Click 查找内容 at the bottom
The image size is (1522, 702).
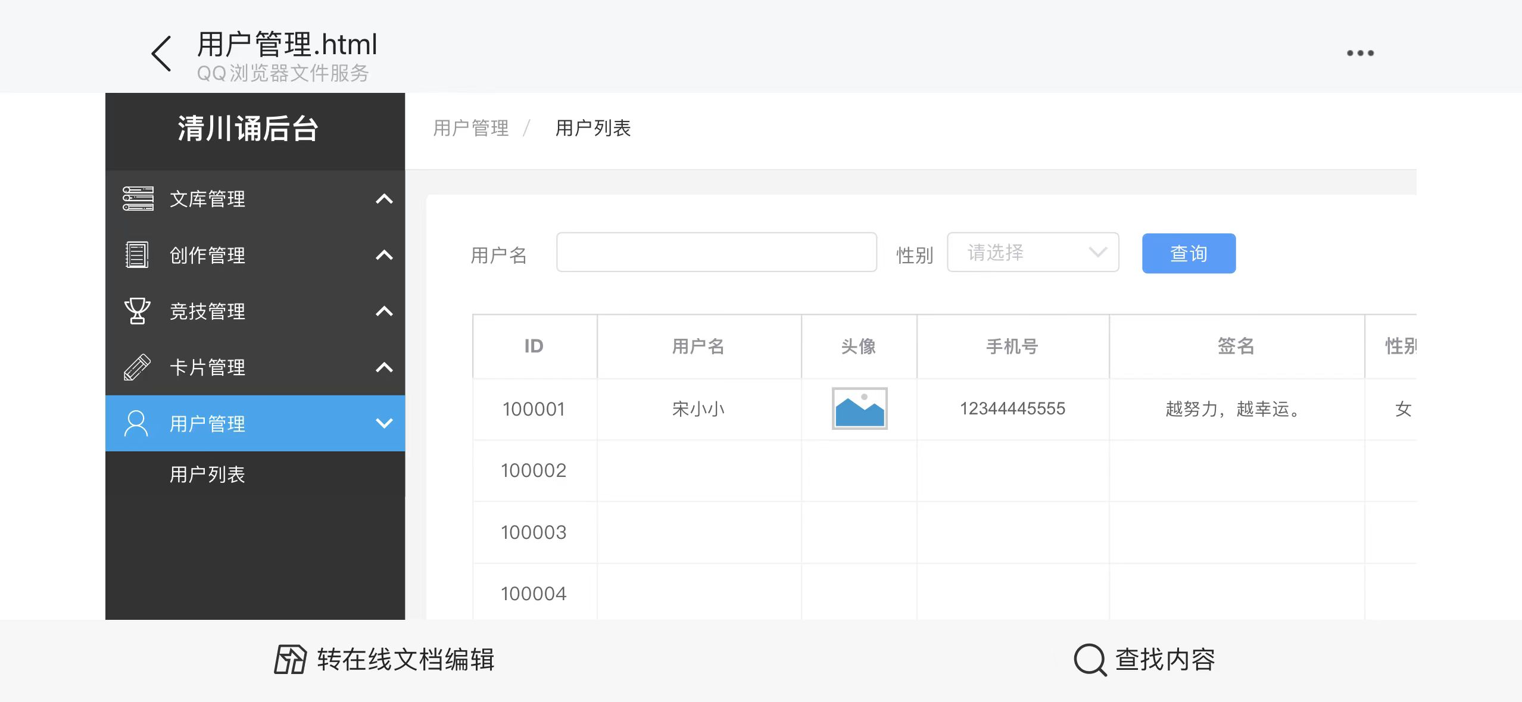1144,660
